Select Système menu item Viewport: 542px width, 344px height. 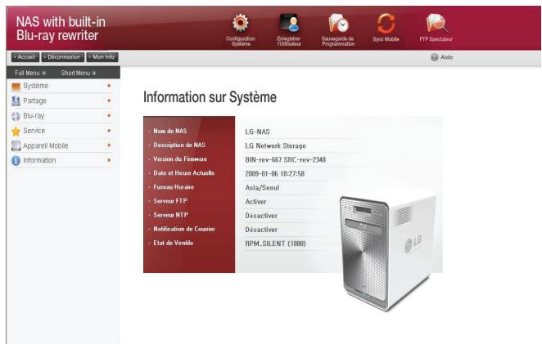(35, 86)
